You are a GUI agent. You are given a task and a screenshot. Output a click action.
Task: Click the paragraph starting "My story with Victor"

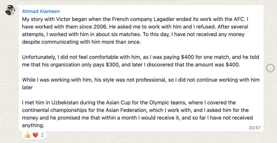[135, 31]
